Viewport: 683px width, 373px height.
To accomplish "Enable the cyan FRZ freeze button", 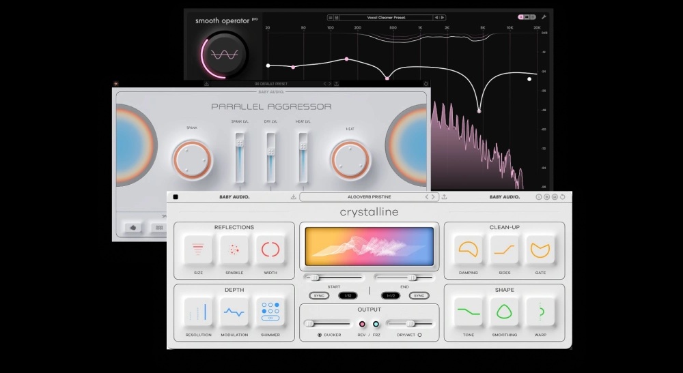I will (376, 324).
